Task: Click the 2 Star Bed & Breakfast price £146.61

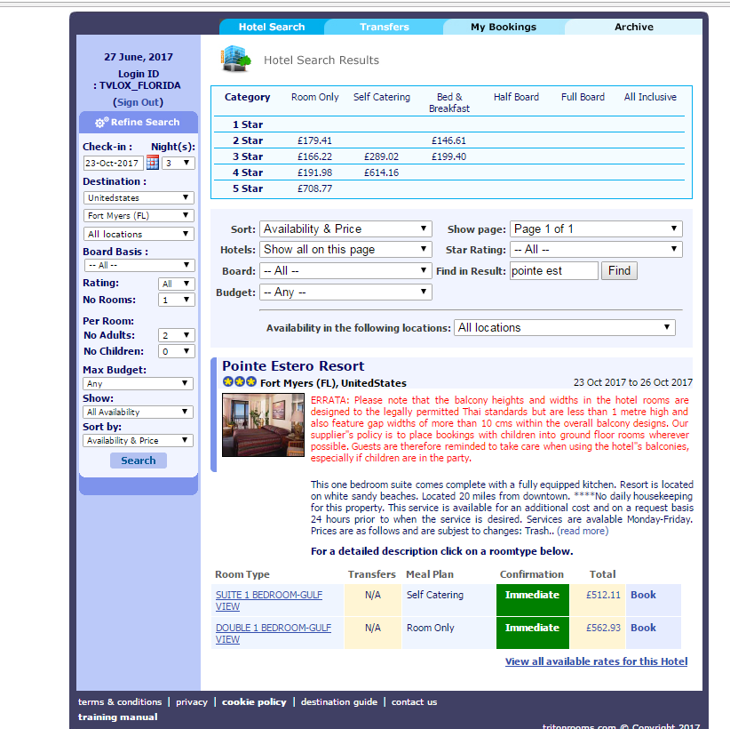Action: point(448,140)
